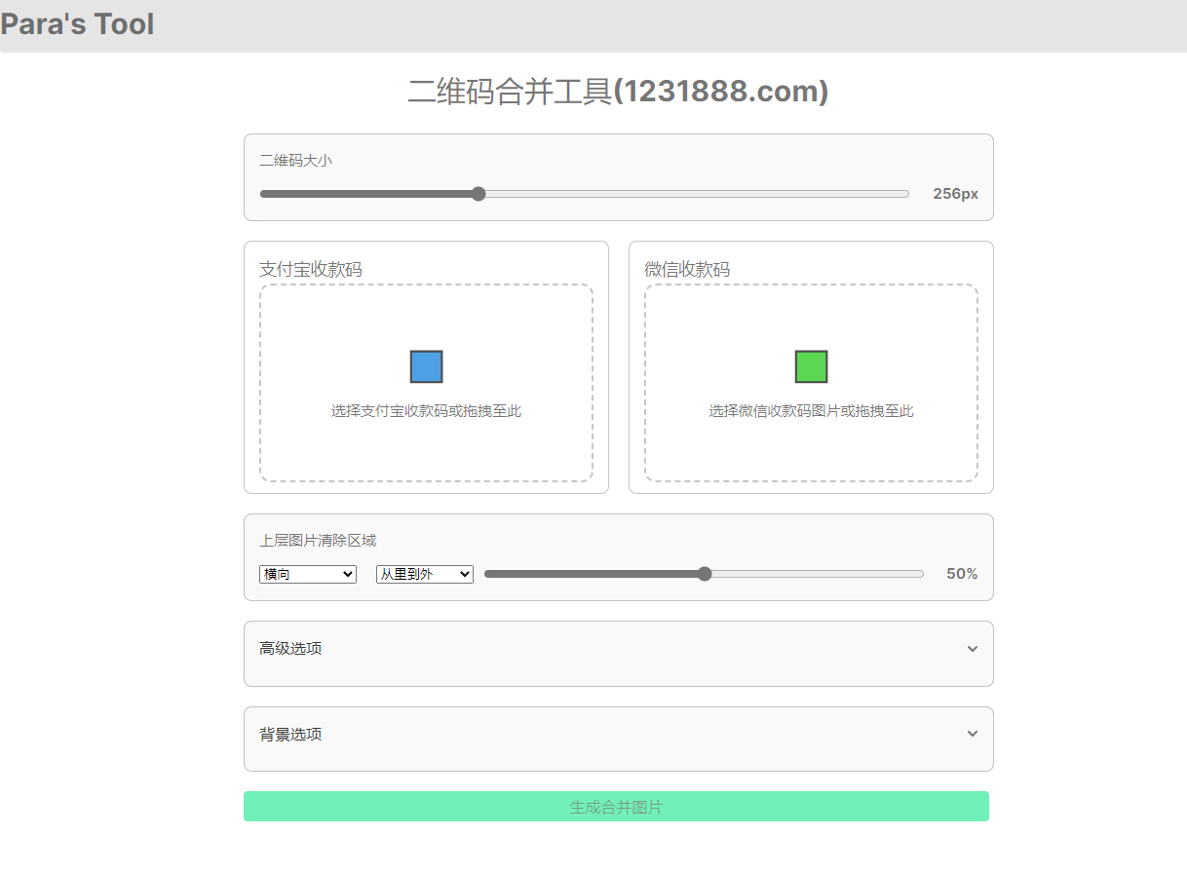Click the 上层图片清除区域 slider handle
This screenshot has height=873, width=1187.
(x=704, y=574)
